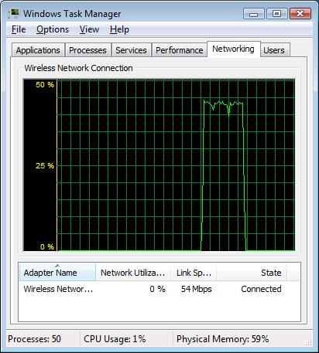Click the Task Manager title bar icon
This screenshot has height=353, width=319.
point(13,13)
